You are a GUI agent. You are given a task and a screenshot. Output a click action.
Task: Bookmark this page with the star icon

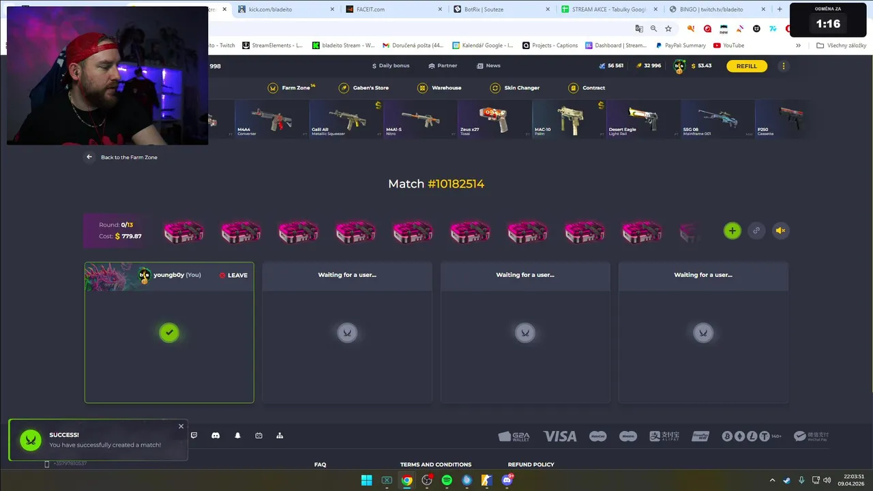tap(668, 29)
